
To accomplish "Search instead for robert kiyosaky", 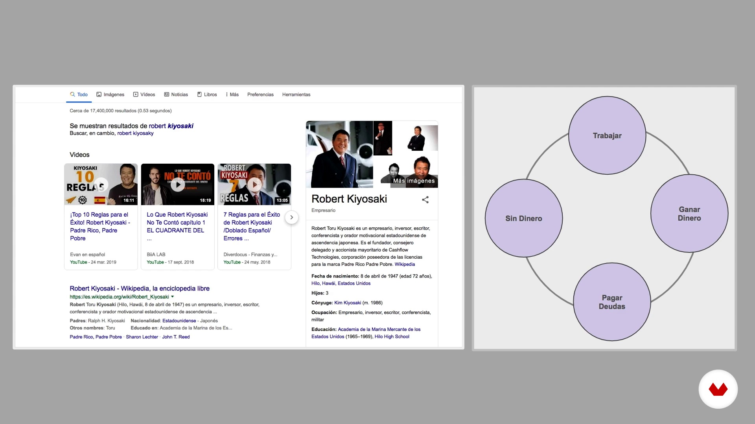I will [x=135, y=133].
